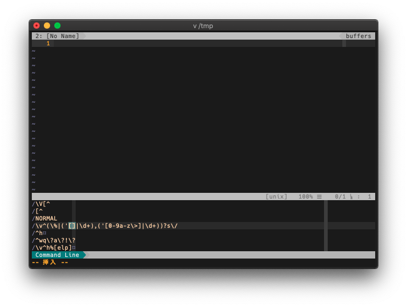Select history entry '/^h'
407x307 pixels.
(39, 233)
